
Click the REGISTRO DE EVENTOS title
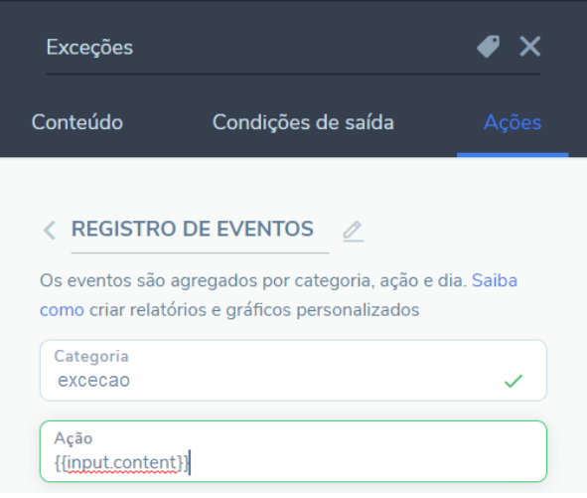(193, 229)
